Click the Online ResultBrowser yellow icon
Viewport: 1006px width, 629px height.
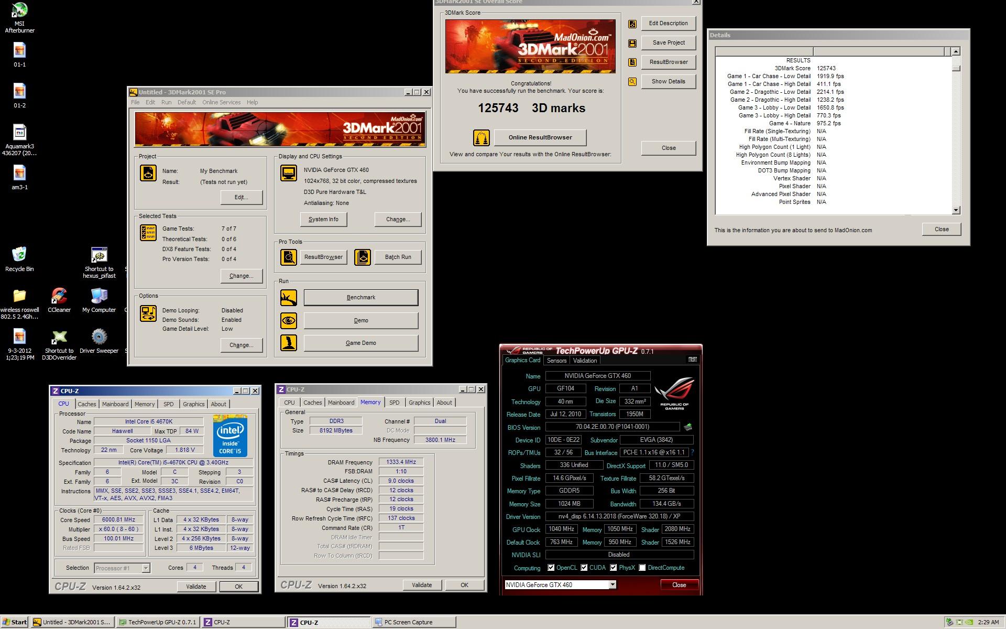pos(482,138)
